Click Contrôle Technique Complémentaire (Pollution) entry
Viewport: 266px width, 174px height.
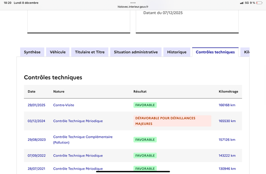coord(83,140)
